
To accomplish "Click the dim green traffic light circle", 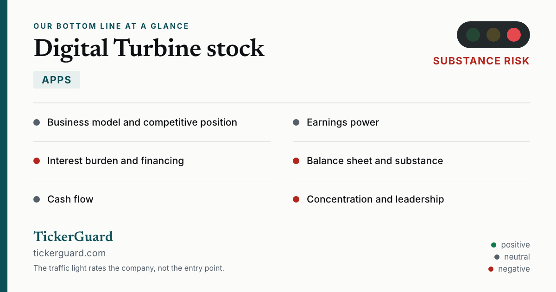I will [473, 35].
